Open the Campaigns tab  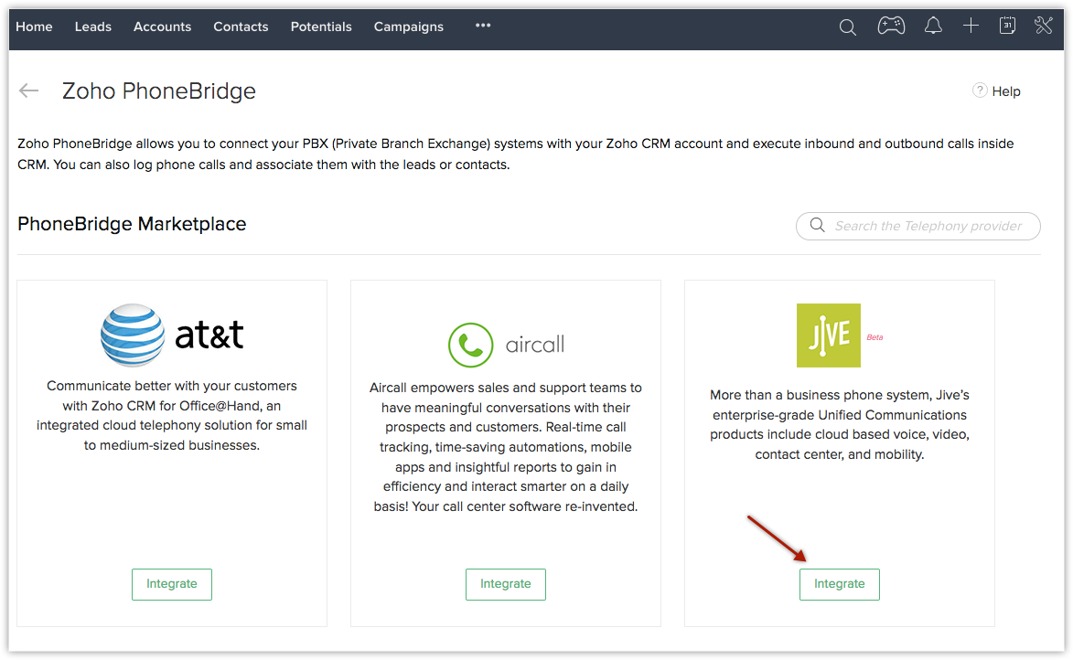pos(409,27)
